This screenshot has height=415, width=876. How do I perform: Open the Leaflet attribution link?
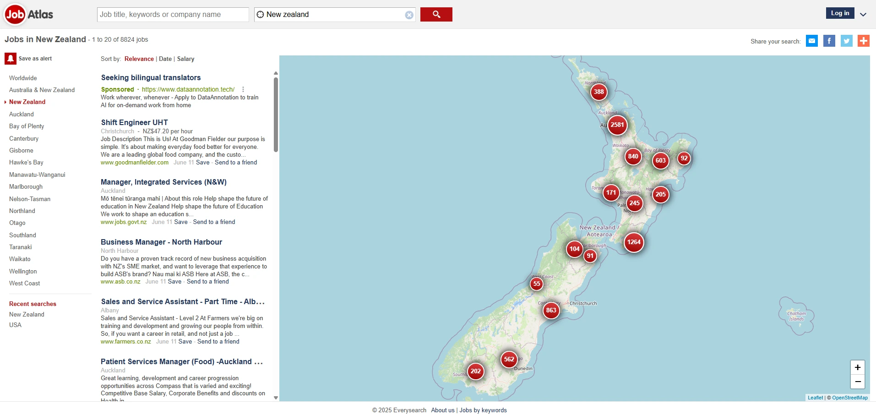[x=815, y=398]
